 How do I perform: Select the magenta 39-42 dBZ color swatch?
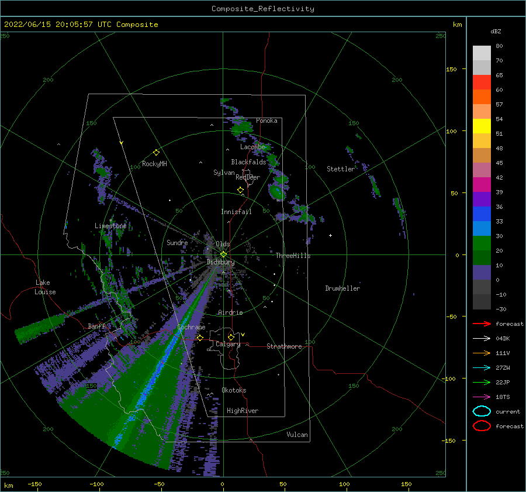(x=482, y=185)
